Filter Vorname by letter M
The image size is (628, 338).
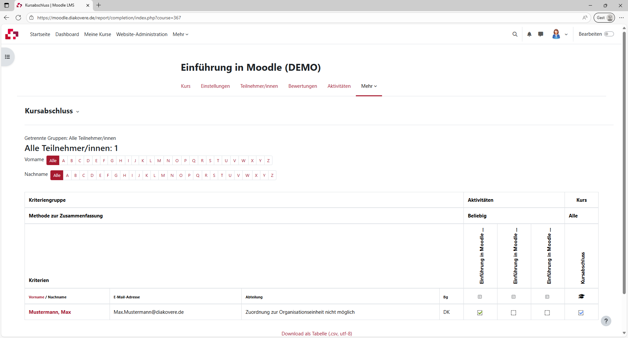click(159, 160)
